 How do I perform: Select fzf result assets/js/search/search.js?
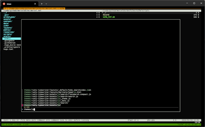point(51,96)
